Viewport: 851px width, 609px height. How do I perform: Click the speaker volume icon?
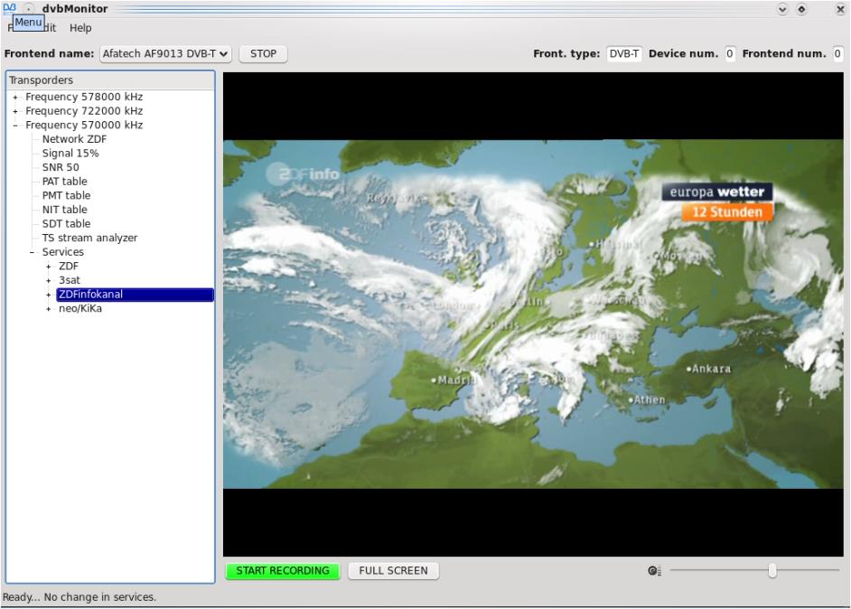click(654, 571)
